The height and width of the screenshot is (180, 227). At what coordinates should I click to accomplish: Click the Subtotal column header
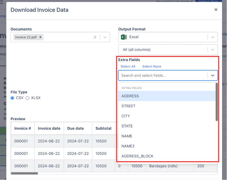click(104, 128)
